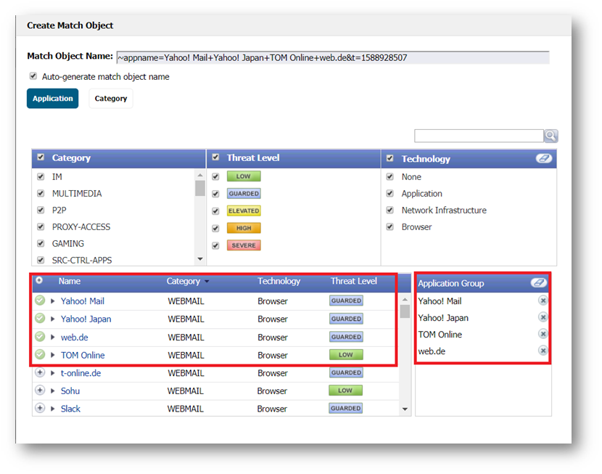Select the Application tab
The width and height of the screenshot is (602, 474).
click(52, 99)
